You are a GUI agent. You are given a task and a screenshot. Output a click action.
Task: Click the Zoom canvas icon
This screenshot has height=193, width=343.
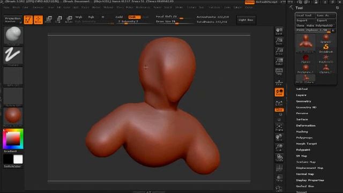[x=279, y=41]
